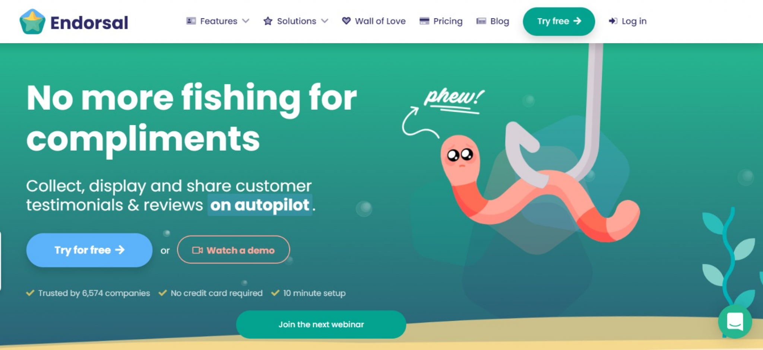Click the blue Try for free button
Screen dimensions: 763x350
pos(89,250)
